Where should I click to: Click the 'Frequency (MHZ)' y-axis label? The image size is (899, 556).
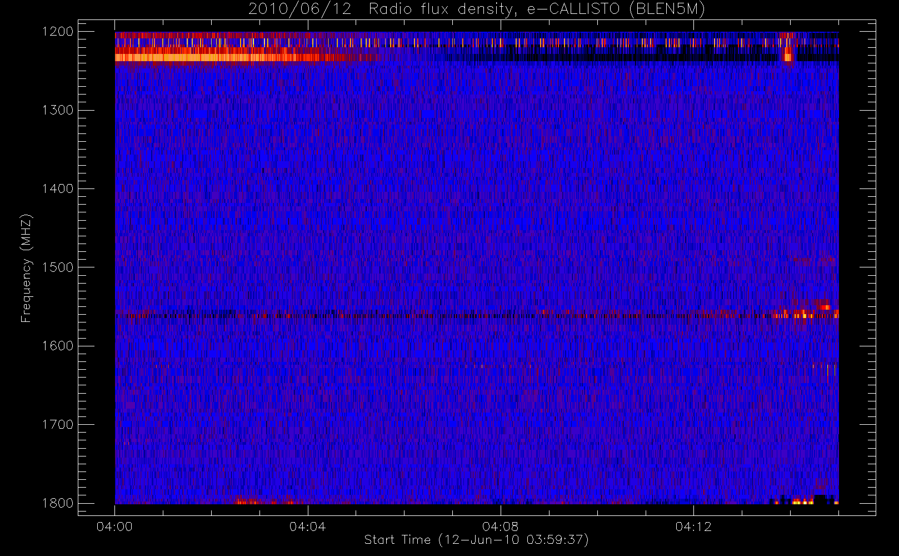(x=26, y=268)
